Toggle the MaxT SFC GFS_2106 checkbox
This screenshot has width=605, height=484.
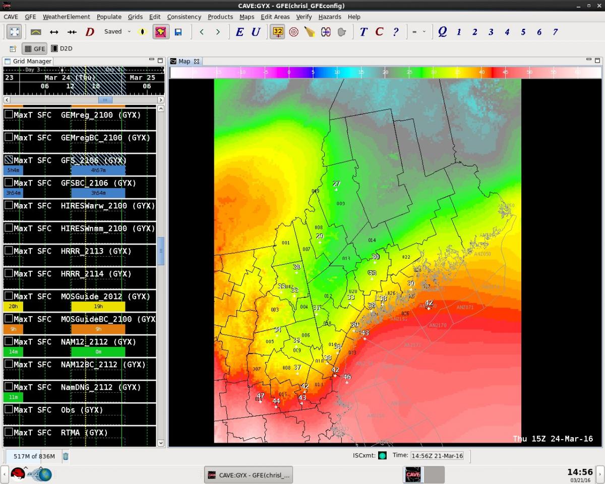(x=9, y=160)
